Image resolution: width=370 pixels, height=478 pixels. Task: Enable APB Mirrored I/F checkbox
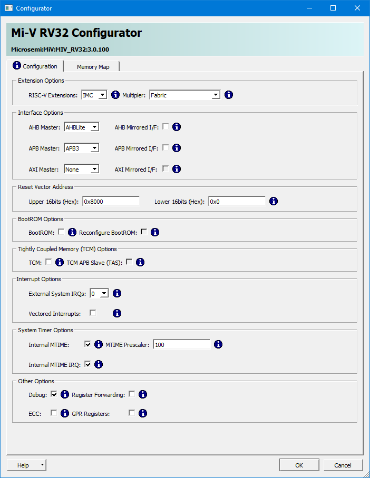click(x=165, y=147)
